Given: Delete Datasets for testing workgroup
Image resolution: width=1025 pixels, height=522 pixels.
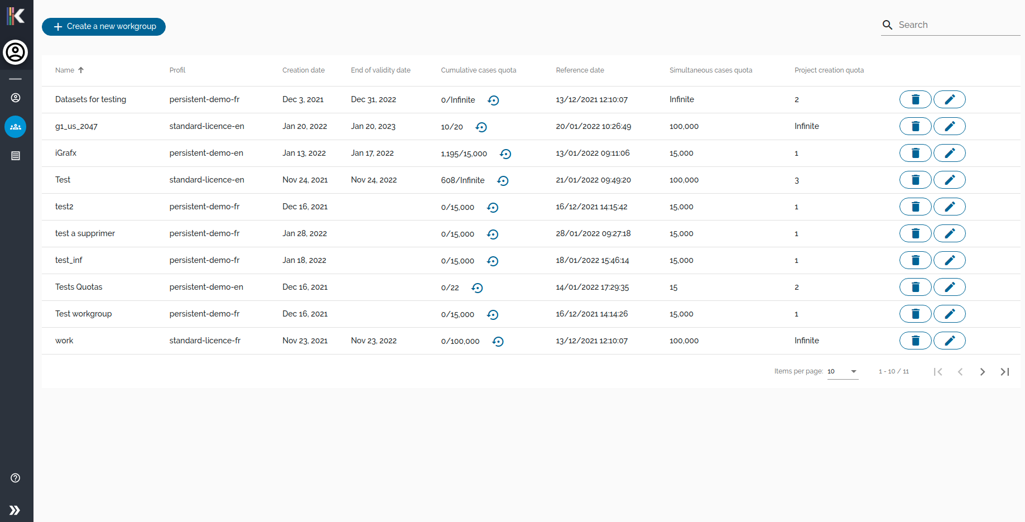Looking at the screenshot, I should (916, 99).
